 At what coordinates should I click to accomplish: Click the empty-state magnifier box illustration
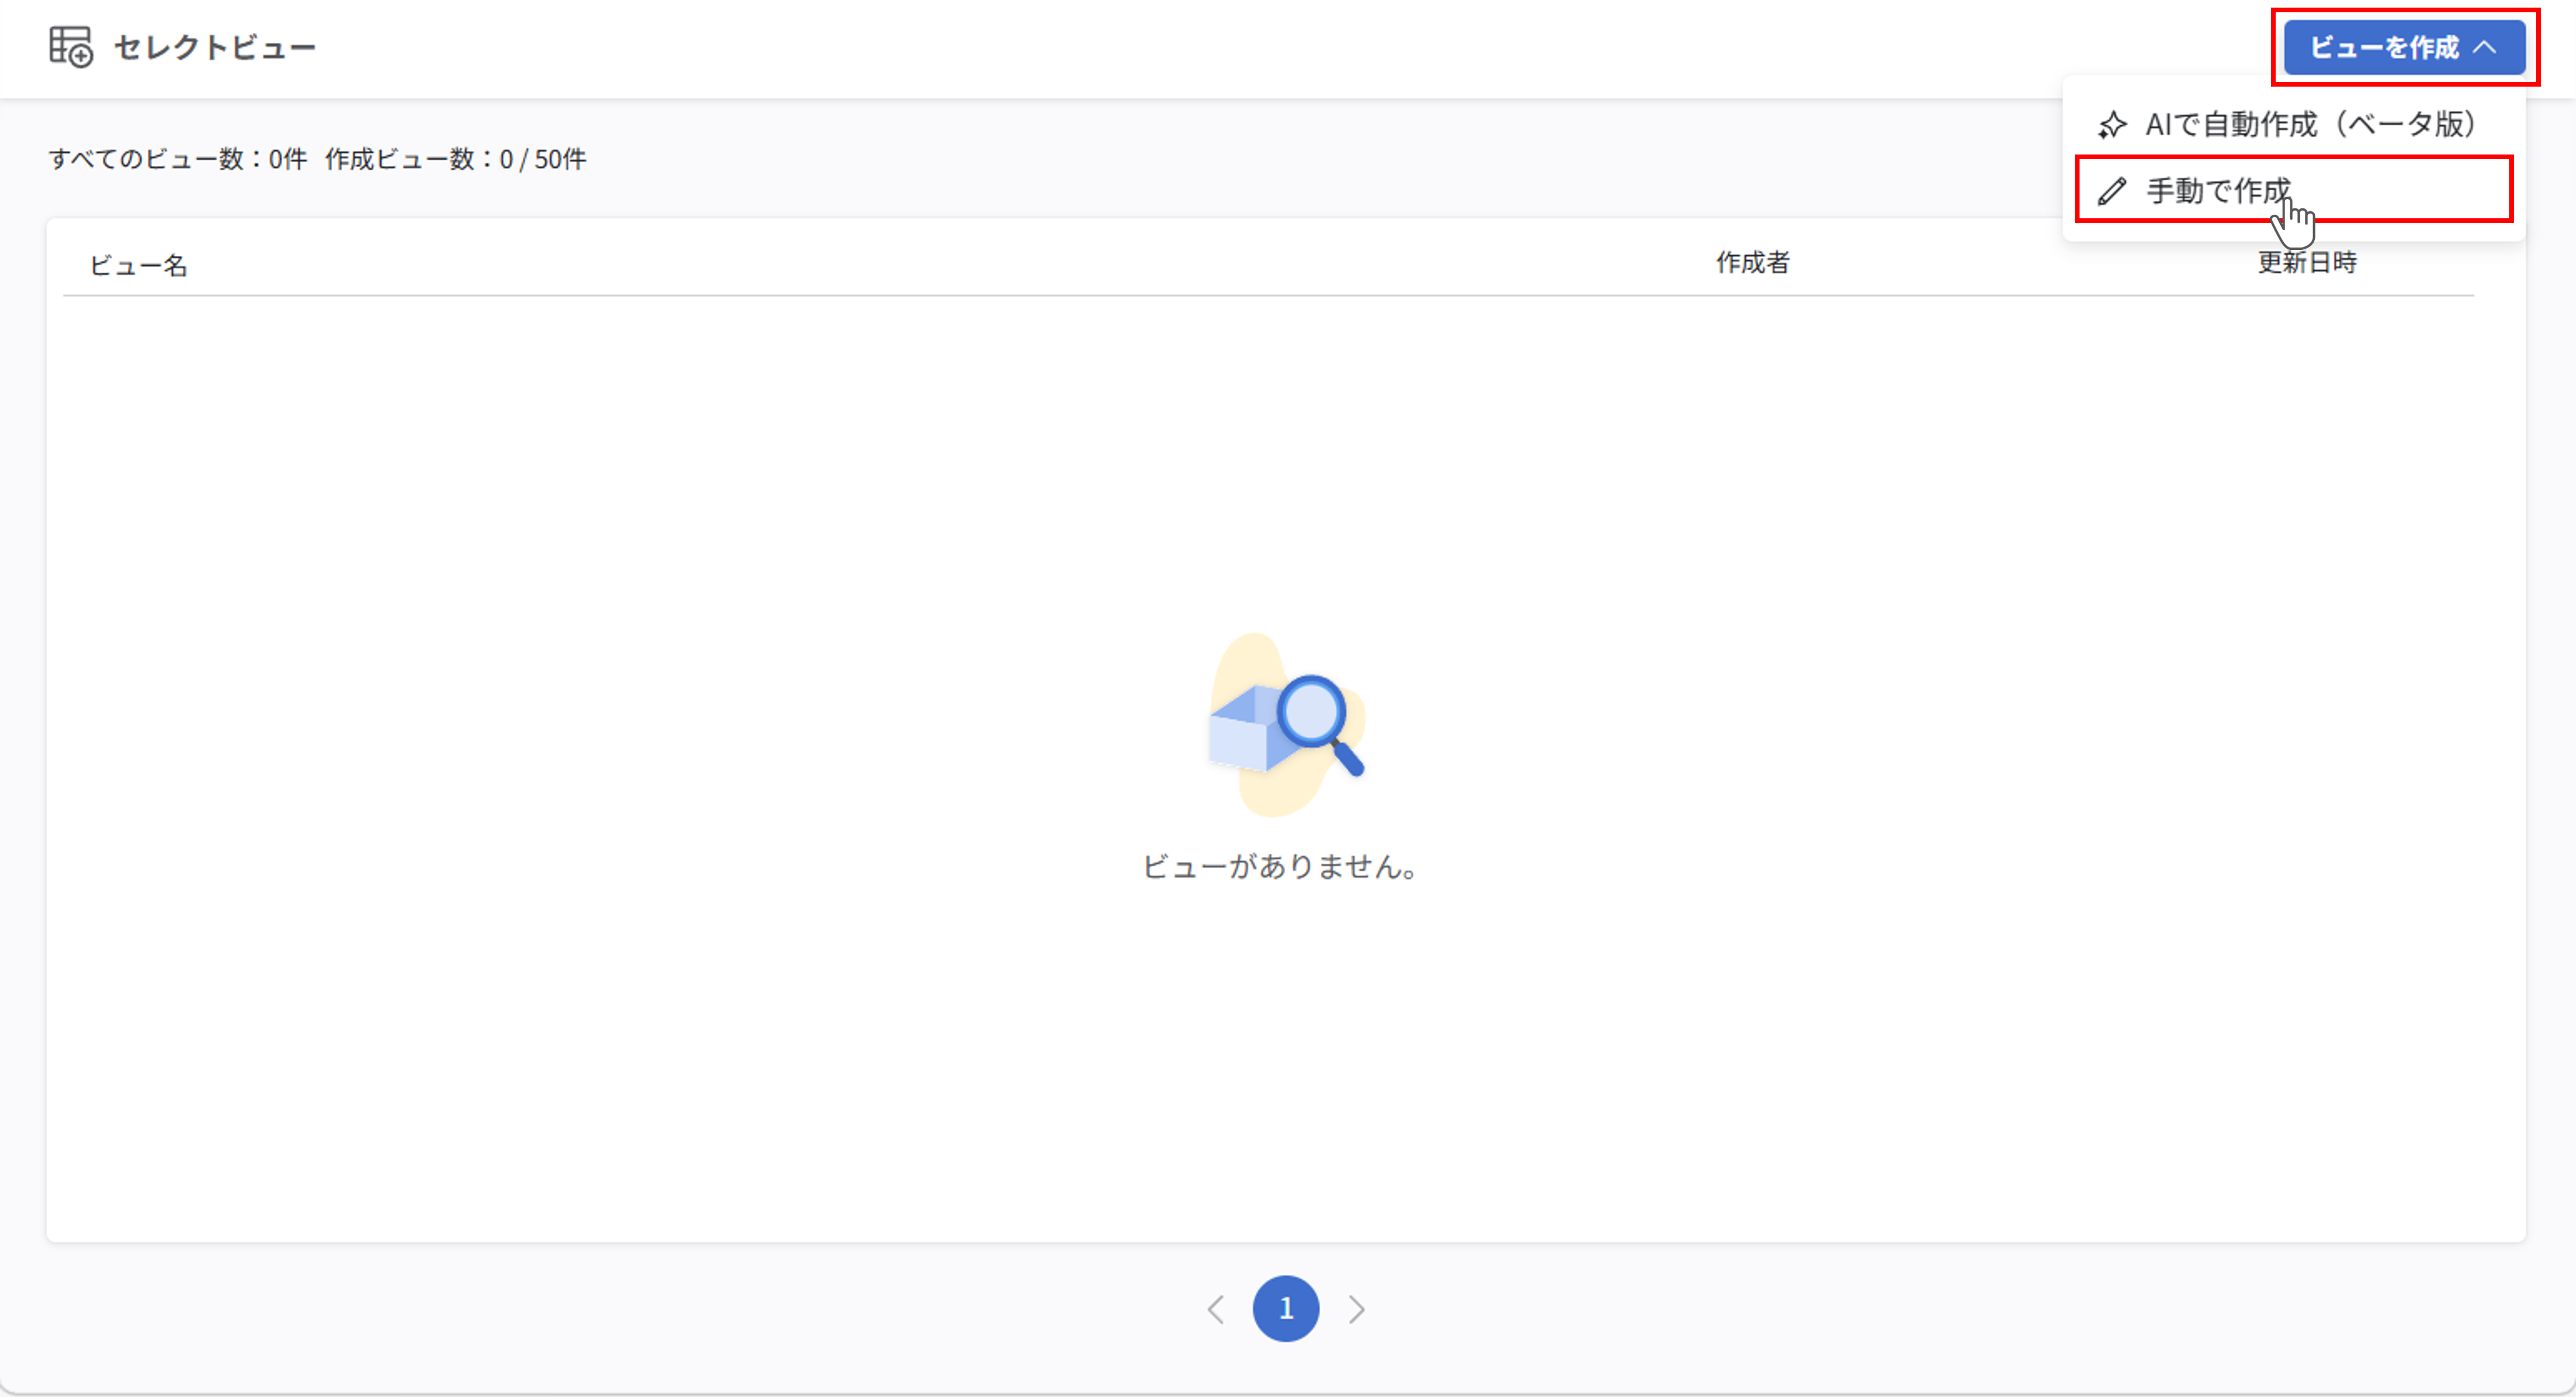point(1287,725)
